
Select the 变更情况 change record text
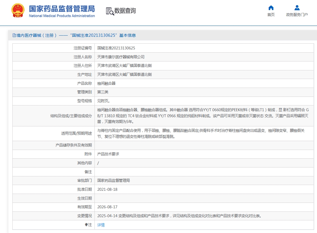click(x=180, y=216)
